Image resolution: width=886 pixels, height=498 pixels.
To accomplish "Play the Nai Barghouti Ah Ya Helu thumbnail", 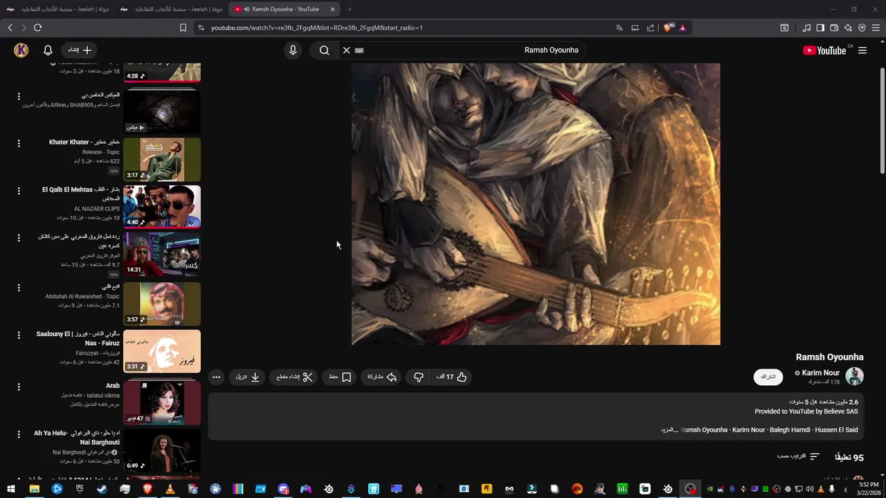I will [162, 450].
